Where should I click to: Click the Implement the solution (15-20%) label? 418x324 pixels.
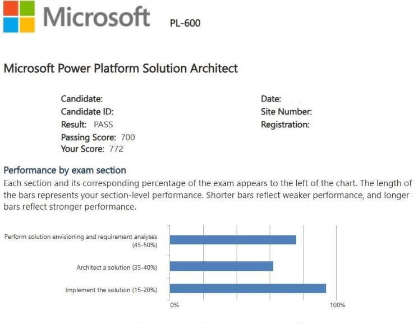[111, 290]
